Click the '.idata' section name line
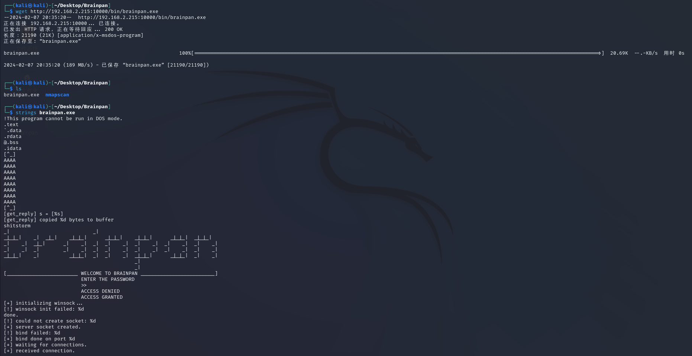The height and width of the screenshot is (356, 692). [x=13, y=148]
